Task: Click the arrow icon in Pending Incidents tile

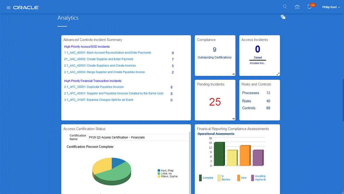Action: point(234,119)
